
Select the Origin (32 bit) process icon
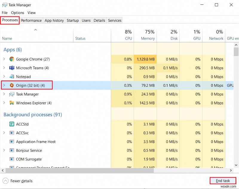tap(11, 85)
